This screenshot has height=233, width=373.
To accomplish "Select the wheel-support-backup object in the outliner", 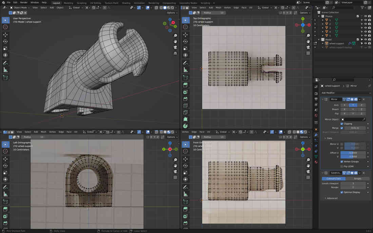I will [341, 47].
